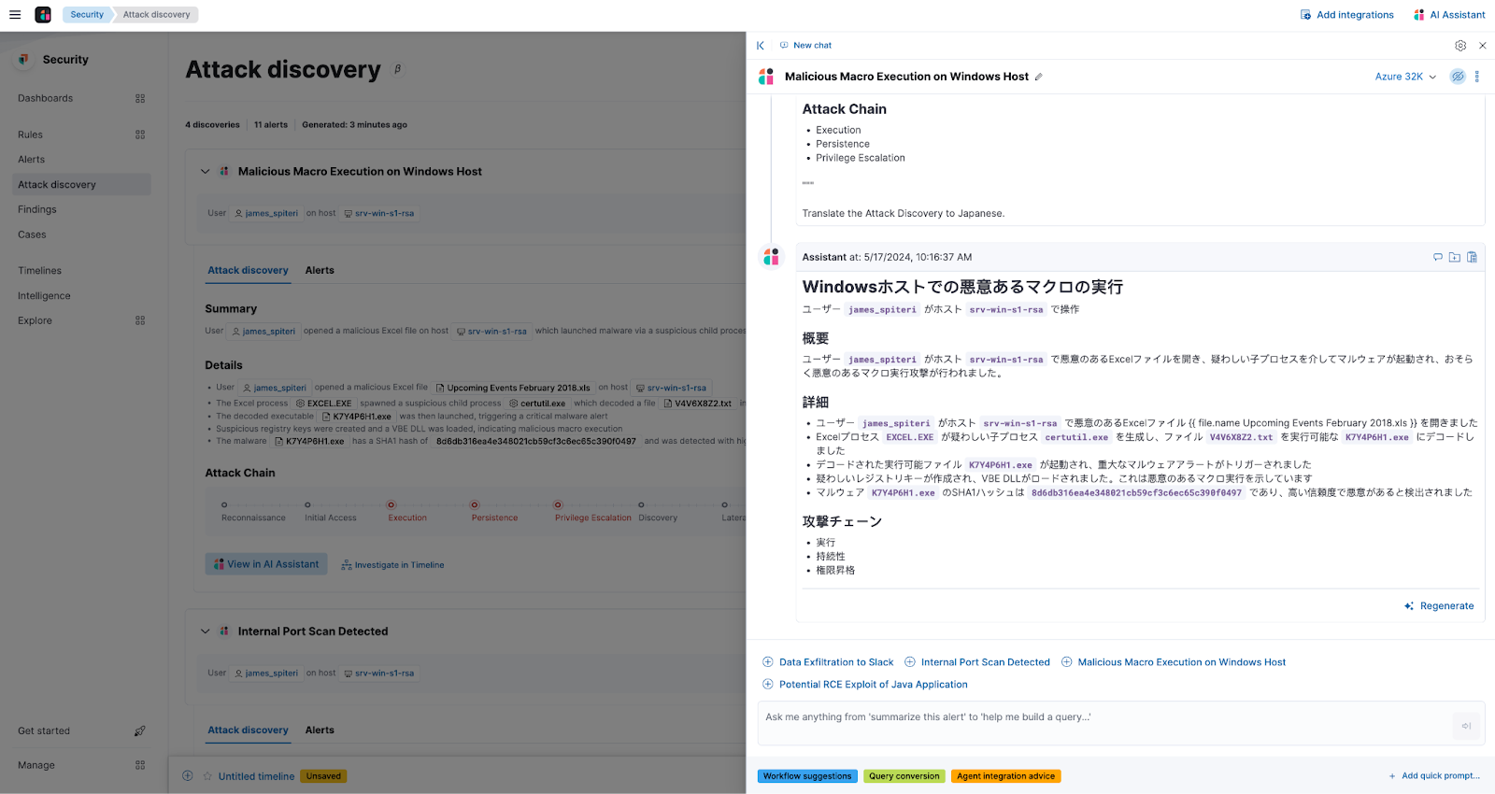
Task: Favorite the Untitled timeline star
Action: click(207, 775)
